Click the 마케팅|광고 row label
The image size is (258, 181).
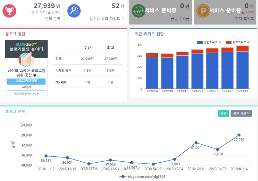click(x=64, y=70)
